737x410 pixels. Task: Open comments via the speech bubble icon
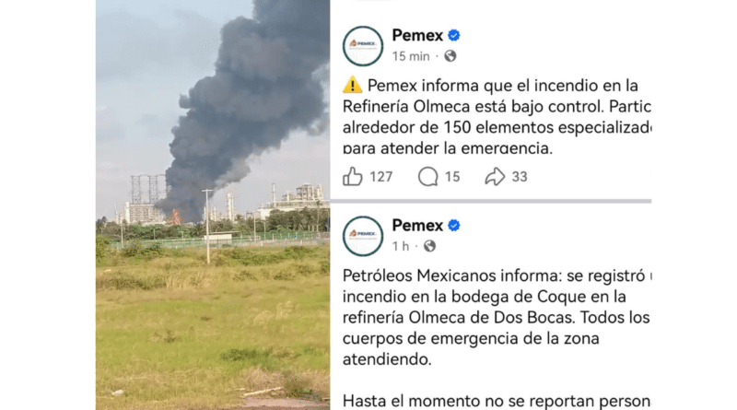coord(427,177)
